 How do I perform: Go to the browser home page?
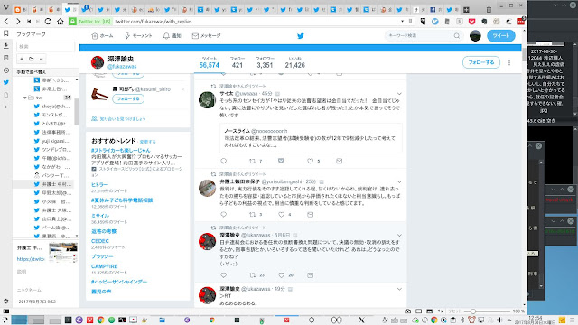[x=61, y=22]
